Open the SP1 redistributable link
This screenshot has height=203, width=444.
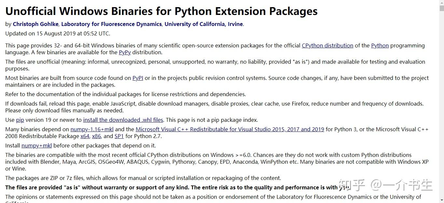pyautogui.click(x=119, y=136)
